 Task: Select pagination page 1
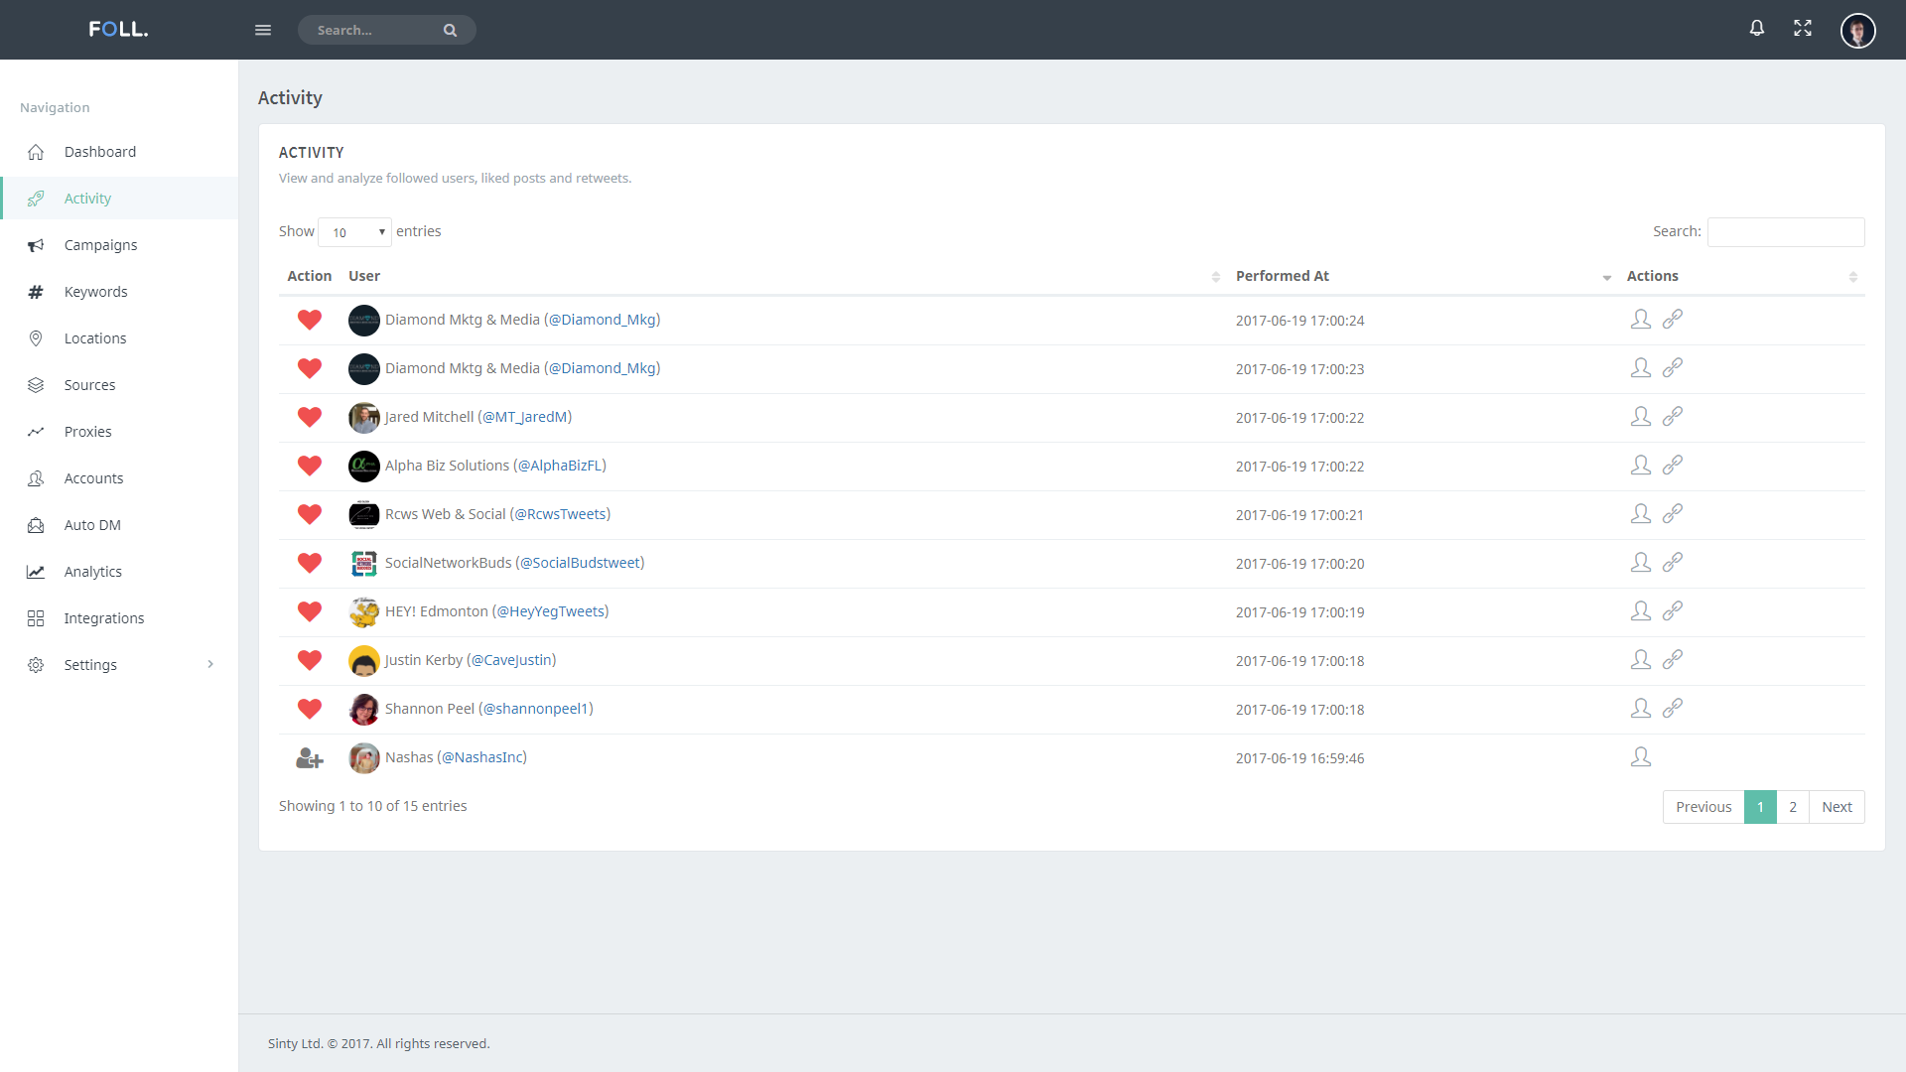(x=1760, y=807)
